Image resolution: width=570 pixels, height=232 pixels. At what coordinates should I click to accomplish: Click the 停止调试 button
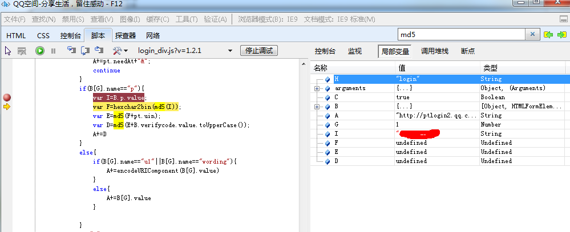click(259, 51)
